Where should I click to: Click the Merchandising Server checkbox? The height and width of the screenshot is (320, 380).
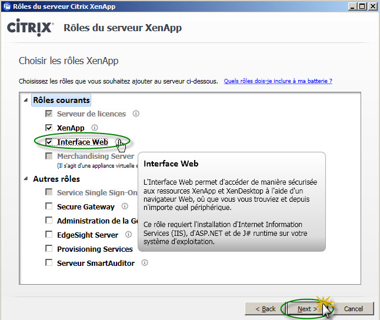point(49,156)
